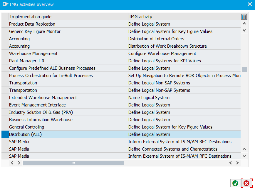Click the IMG activity column header
Image resolution: width=255 pixels, height=190 pixels.
[184, 16]
